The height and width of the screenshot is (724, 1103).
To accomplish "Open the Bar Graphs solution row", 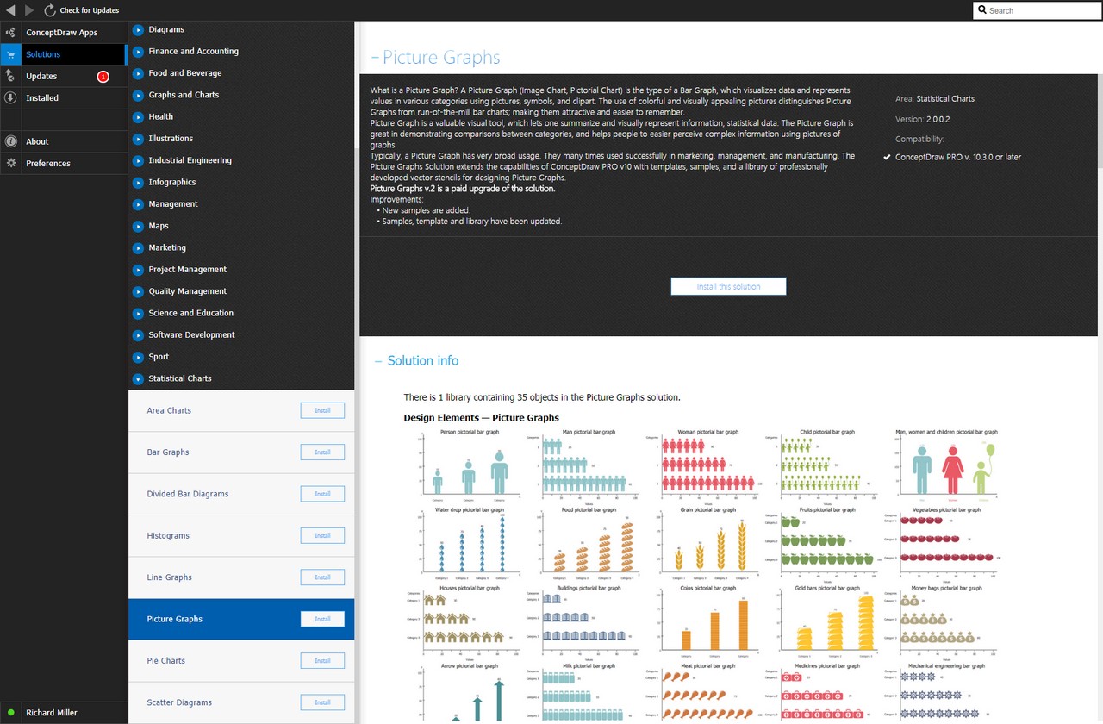I will pyautogui.click(x=241, y=452).
